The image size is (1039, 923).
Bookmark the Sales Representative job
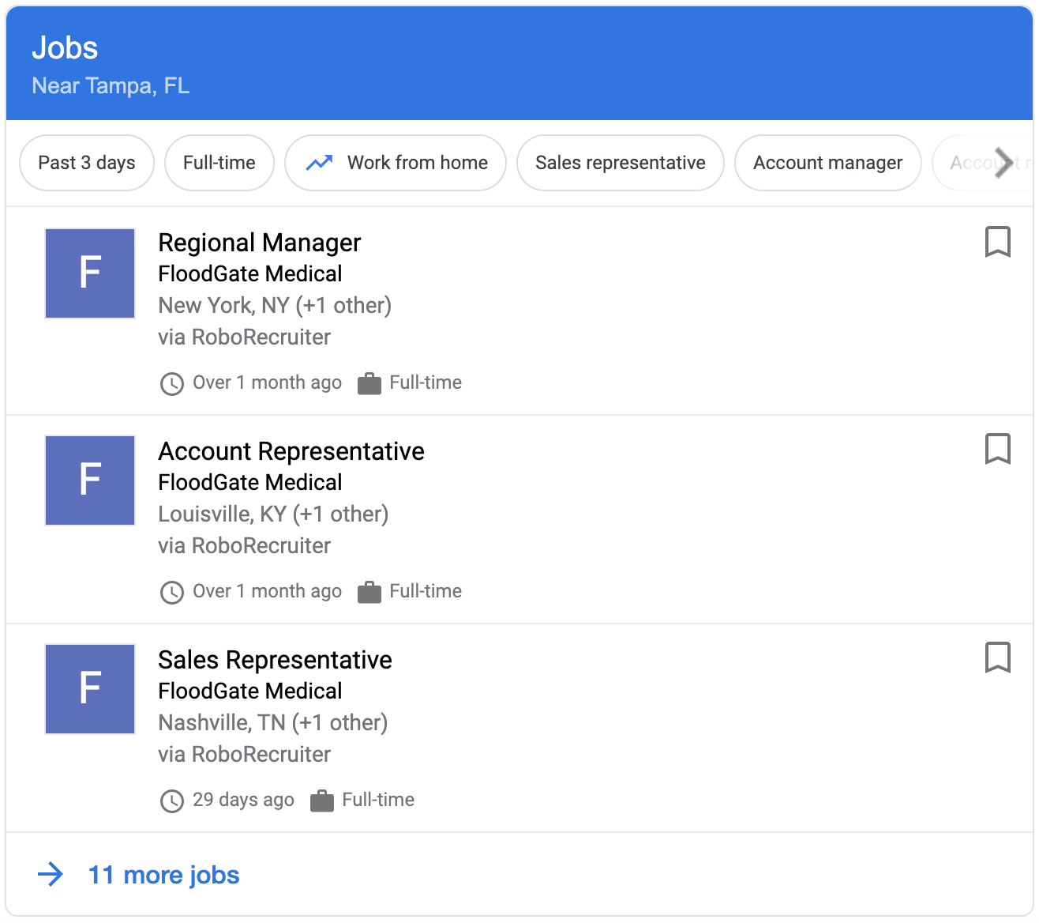coord(998,657)
